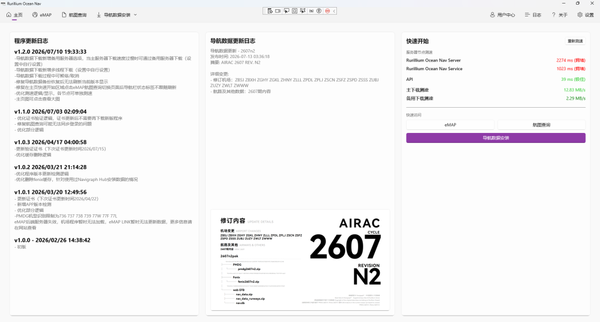Click the 重新测速 retest button
Viewport: 600px width, 322px height.
(575, 41)
